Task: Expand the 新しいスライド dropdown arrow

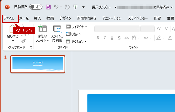Action: click(x=48, y=40)
